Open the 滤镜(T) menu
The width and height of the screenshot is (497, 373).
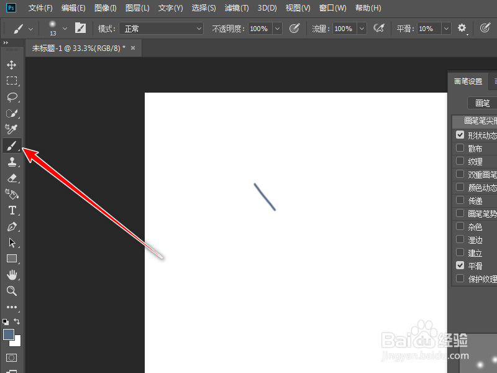pyautogui.click(x=237, y=8)
